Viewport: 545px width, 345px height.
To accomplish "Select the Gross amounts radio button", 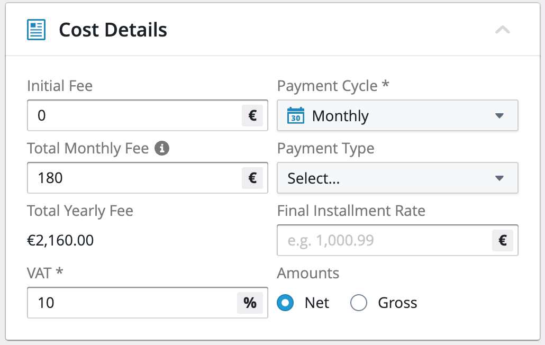I will (359, 303).
